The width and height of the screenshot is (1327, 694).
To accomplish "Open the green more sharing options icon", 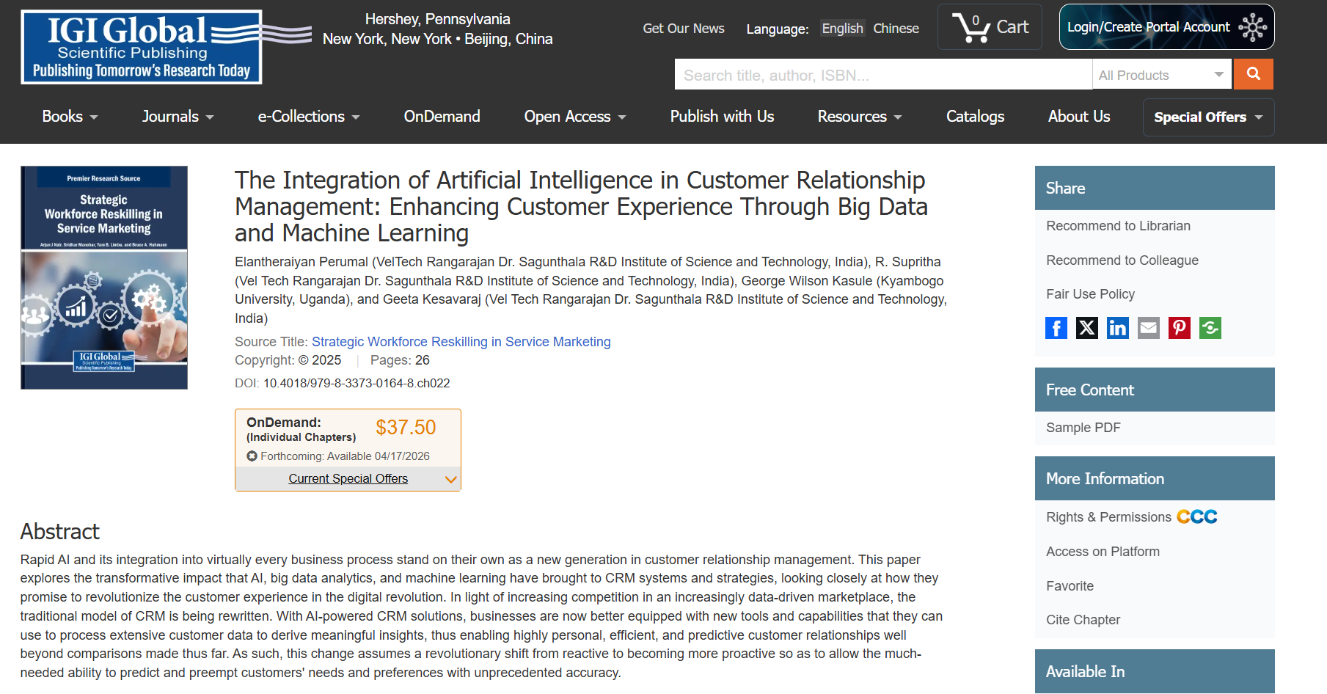I will [x=1210, y=328].
